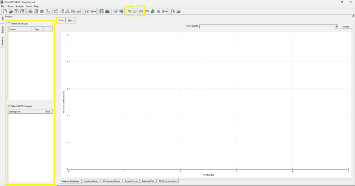355x186 pixels.
Task: Click the SPM toolbar button
Action: (x=141, y=12)
